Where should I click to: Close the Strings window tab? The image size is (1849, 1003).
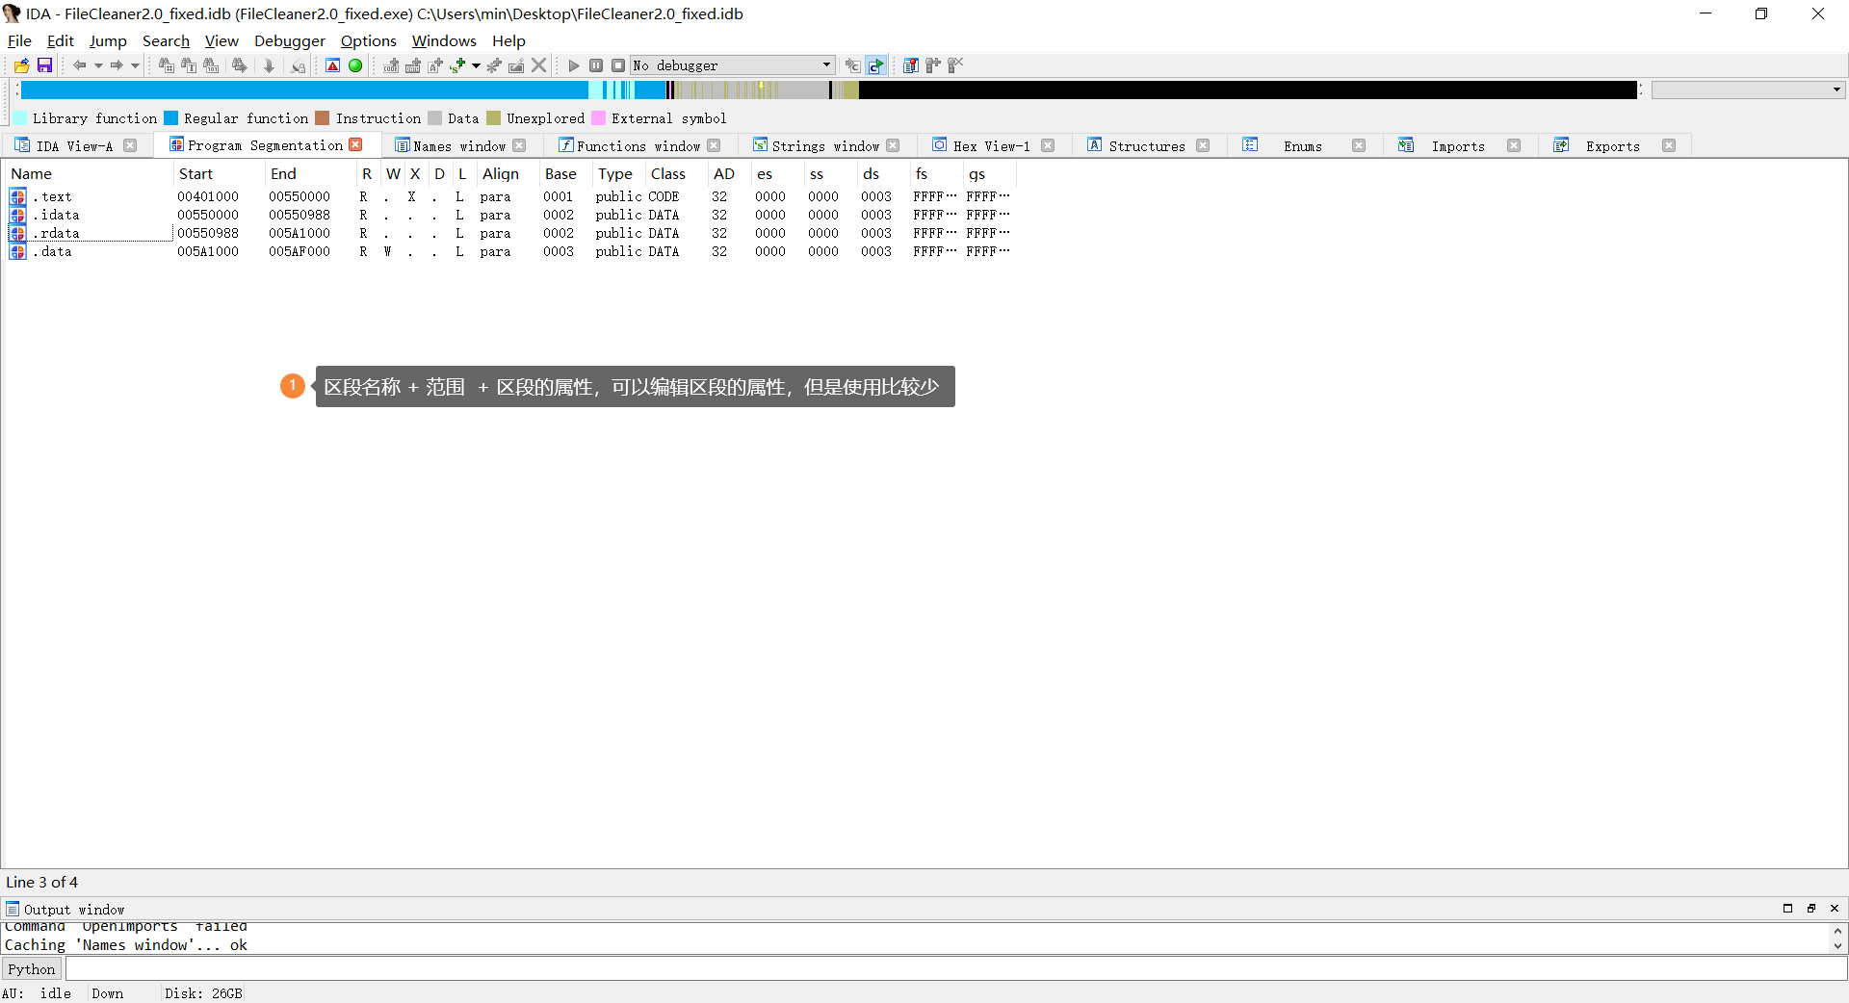893,146
